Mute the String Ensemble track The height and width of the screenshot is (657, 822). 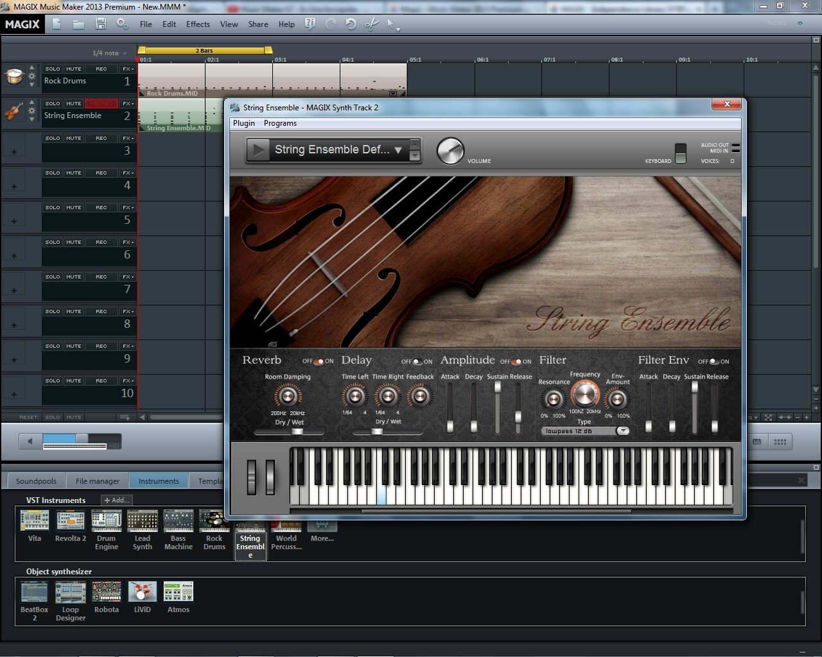[x=74, y=103]
